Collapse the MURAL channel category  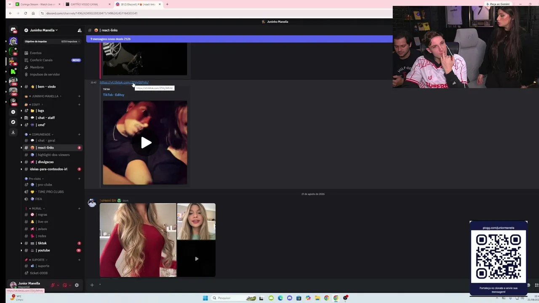click(36, 209)
